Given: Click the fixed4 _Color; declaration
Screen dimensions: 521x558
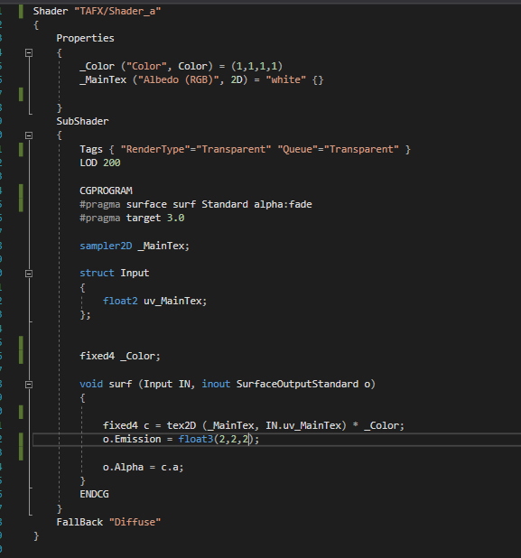Looking at the screenshot, I should (120, 357).
